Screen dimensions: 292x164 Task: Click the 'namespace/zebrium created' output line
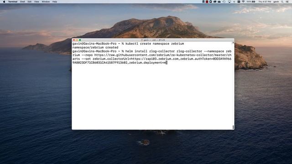pyautogui.click(x=95, y=47)
